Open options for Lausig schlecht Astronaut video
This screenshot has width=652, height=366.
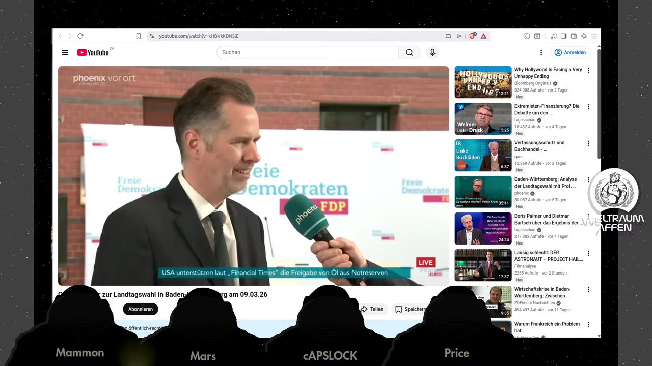pyautogui.click(x=588, y=253)
